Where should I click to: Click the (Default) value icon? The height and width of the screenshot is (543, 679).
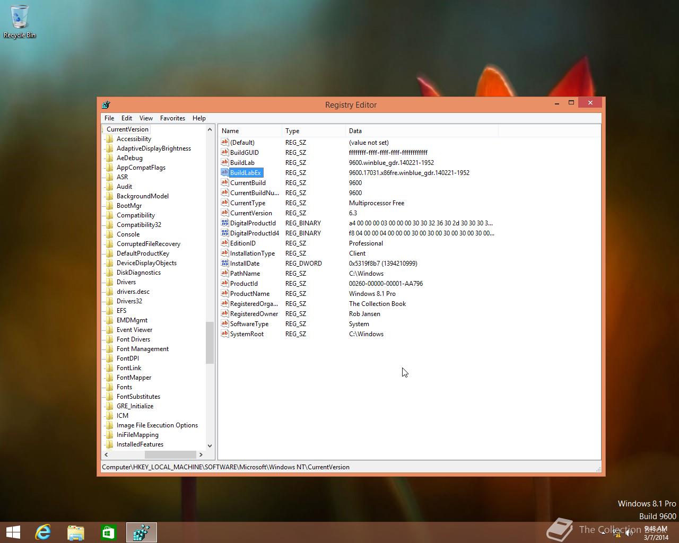point(225,142)
